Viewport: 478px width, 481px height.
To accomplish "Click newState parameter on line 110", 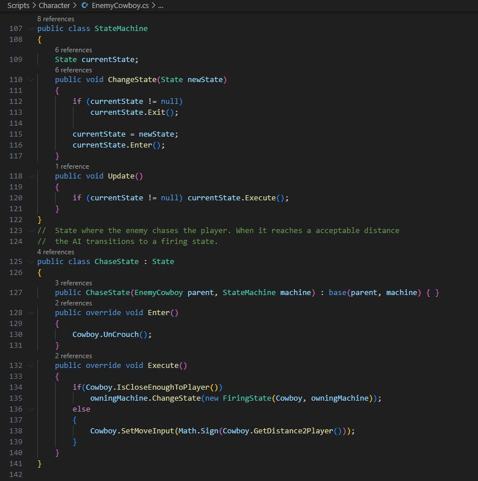I will [x=205, y=80].
